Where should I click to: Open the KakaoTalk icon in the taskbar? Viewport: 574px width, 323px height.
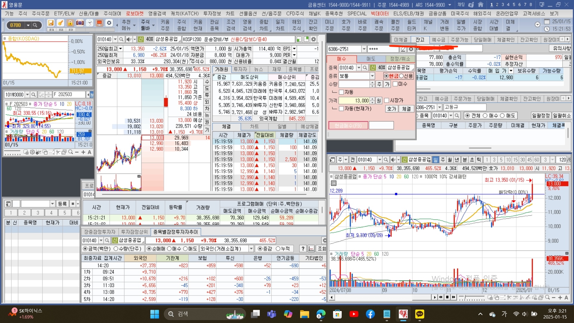[420, 314]
